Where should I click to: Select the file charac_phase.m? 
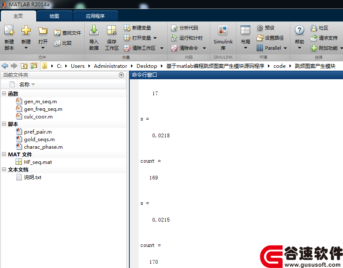click(x=43, y=147)
